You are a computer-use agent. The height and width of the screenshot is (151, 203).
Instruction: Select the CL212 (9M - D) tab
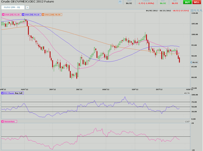pos(12,7)
